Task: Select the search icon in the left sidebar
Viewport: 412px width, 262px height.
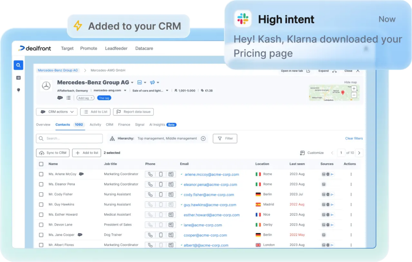Action: [x=18, y=65]
